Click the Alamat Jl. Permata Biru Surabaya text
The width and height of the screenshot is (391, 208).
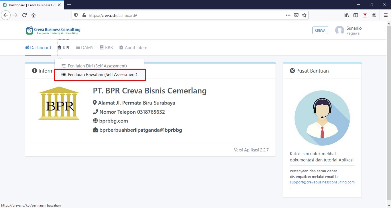coord(137,103)
